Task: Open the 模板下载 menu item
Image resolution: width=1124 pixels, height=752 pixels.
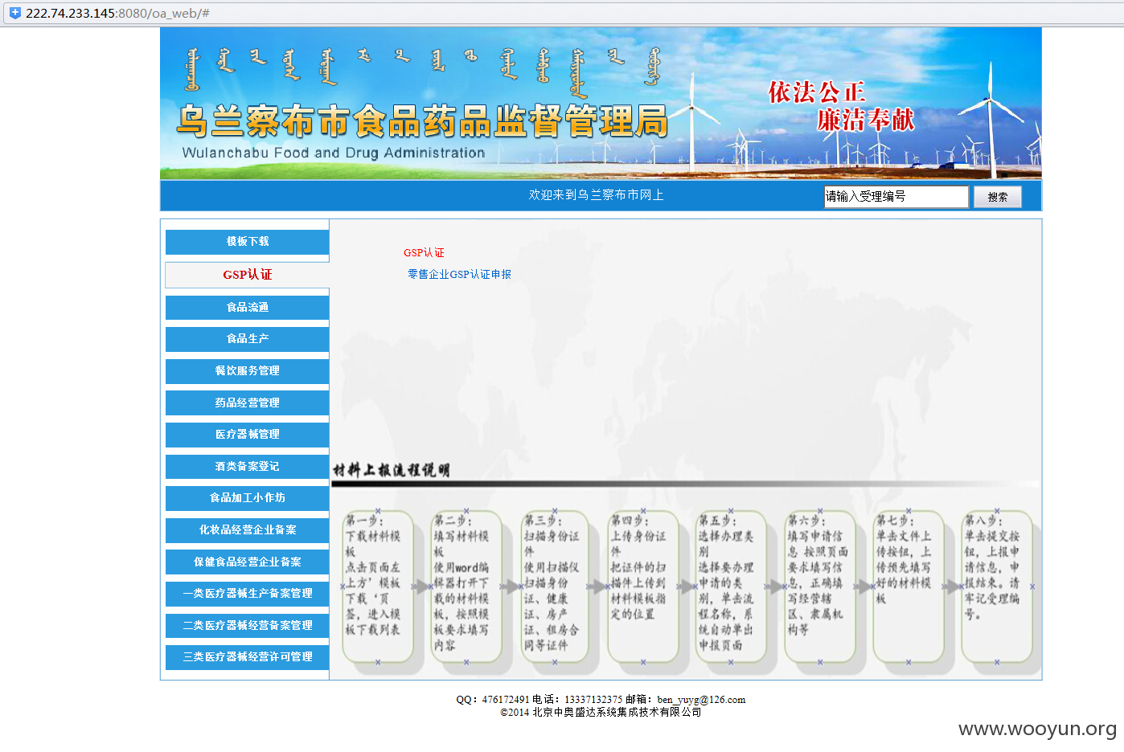Action: click(248, 242)
